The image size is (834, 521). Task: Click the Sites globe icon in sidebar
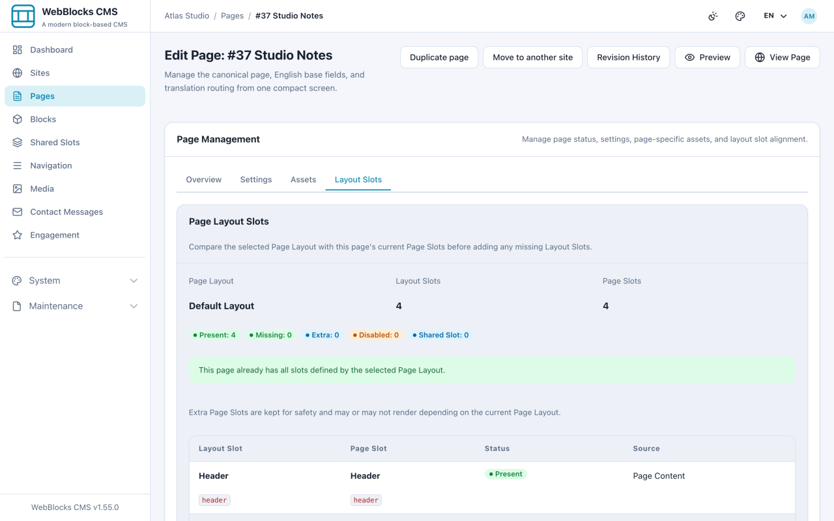pos(18,73)
